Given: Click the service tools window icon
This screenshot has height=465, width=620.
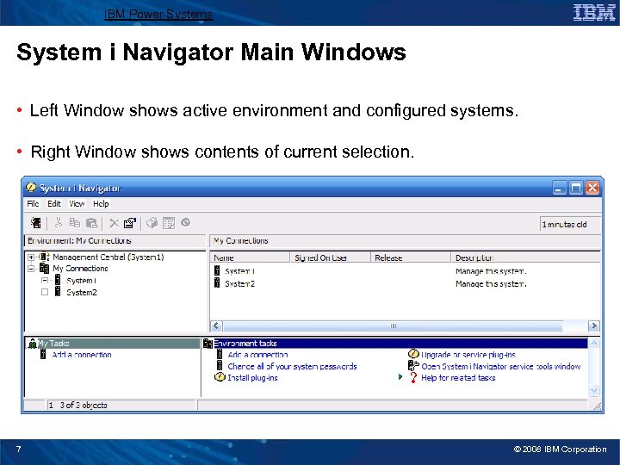Looking at the screenshot, I should [413, 366].
